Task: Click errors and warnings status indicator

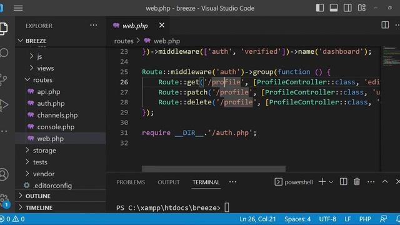Action: [12, 219]
